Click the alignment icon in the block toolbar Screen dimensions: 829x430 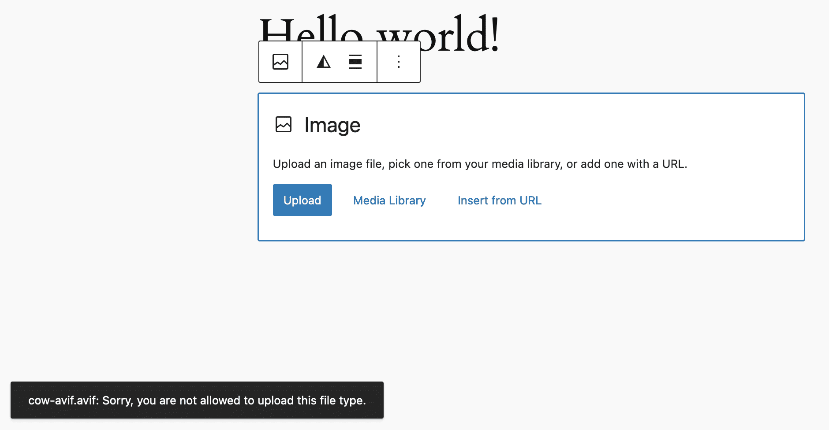355,62
